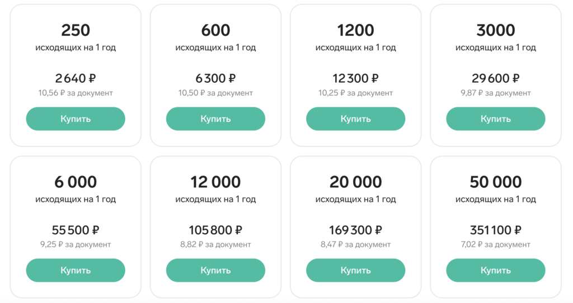The image size is (573, 303).
Task: Buy the 600 outgoing documents package
Action: [215, 119]
